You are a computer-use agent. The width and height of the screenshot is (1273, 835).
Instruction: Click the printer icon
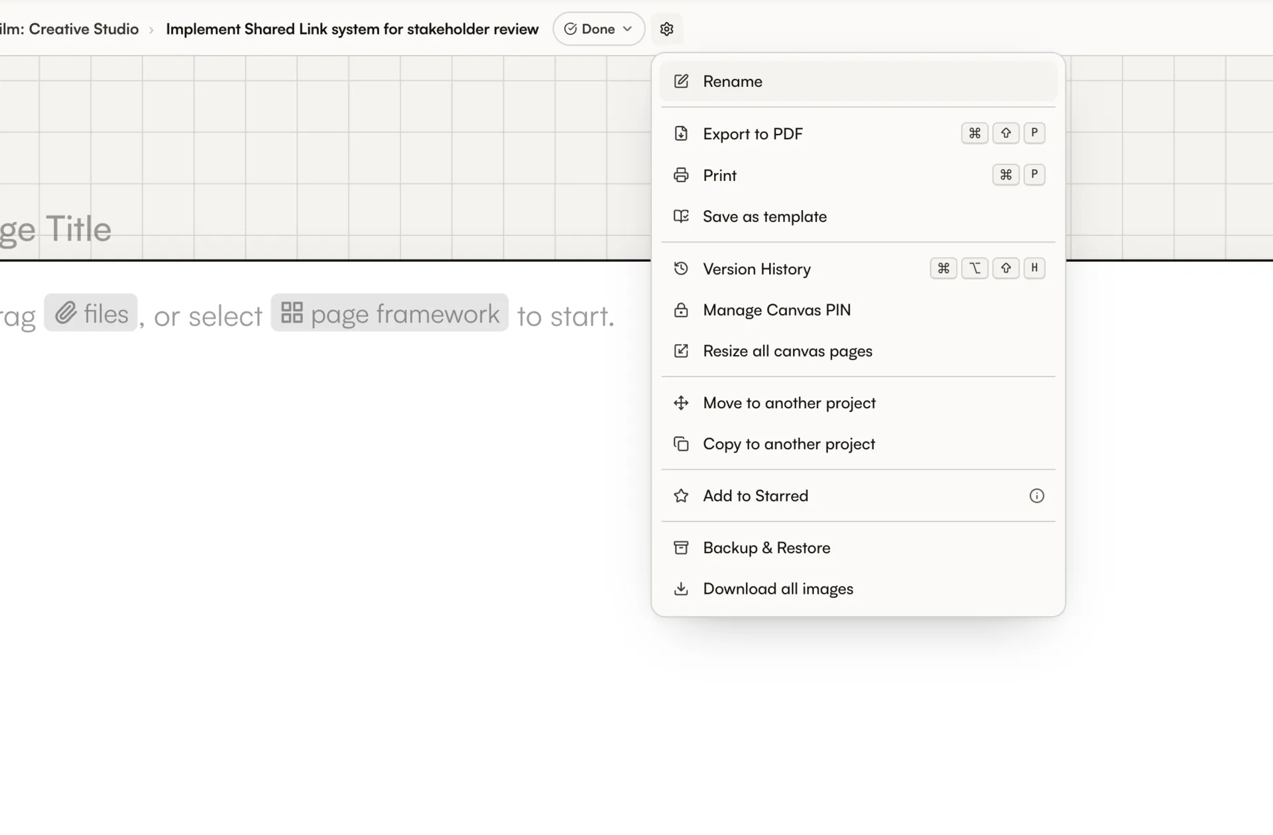pos(681,176)
